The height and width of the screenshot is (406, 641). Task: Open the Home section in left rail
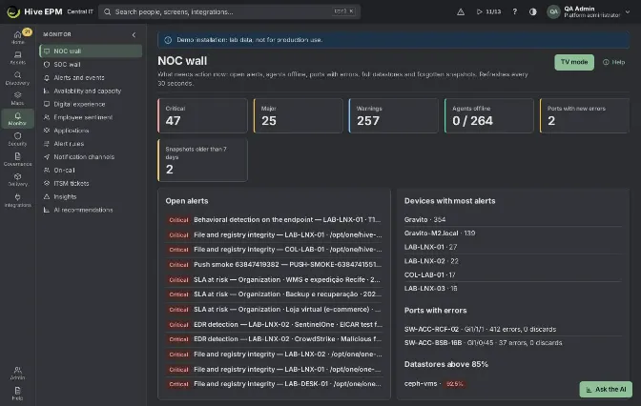coord(17,37)
